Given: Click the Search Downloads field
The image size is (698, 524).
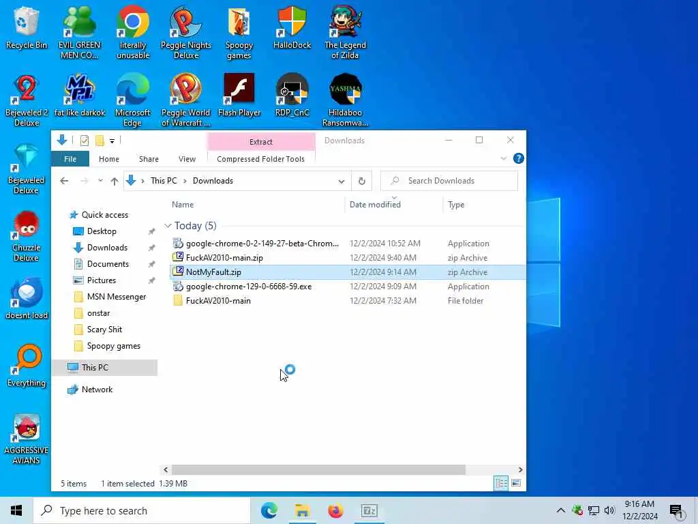Looking at the screenshot, I should (449, 181).
